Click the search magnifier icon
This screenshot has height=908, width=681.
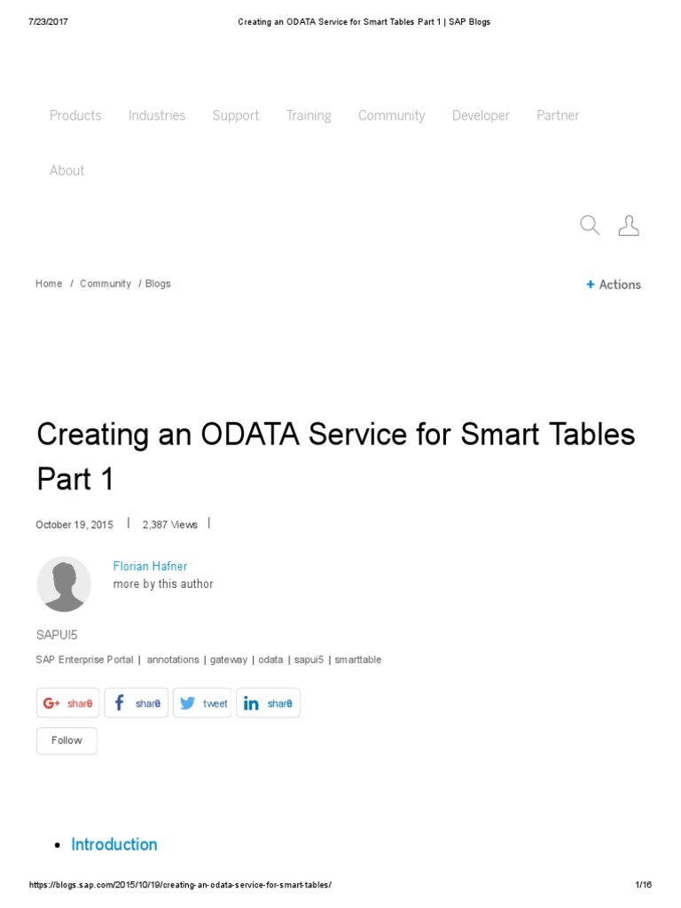point(590,224)
